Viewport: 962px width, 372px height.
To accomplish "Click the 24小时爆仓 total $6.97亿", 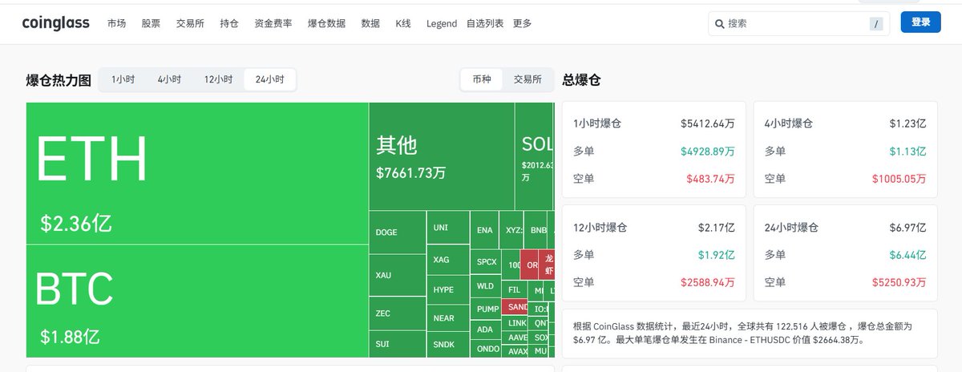I will pos(907,228).
